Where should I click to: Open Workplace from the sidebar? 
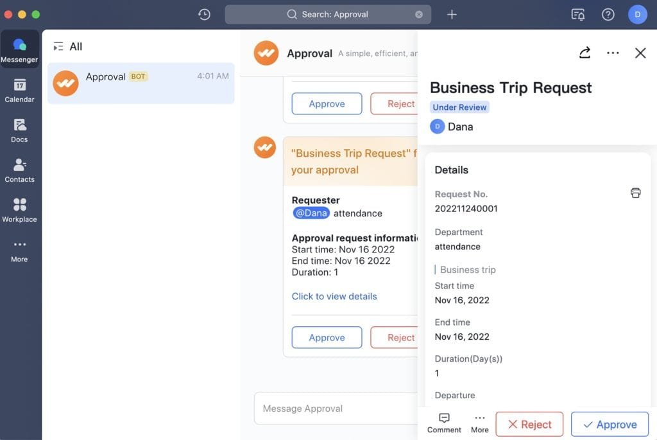19,209
